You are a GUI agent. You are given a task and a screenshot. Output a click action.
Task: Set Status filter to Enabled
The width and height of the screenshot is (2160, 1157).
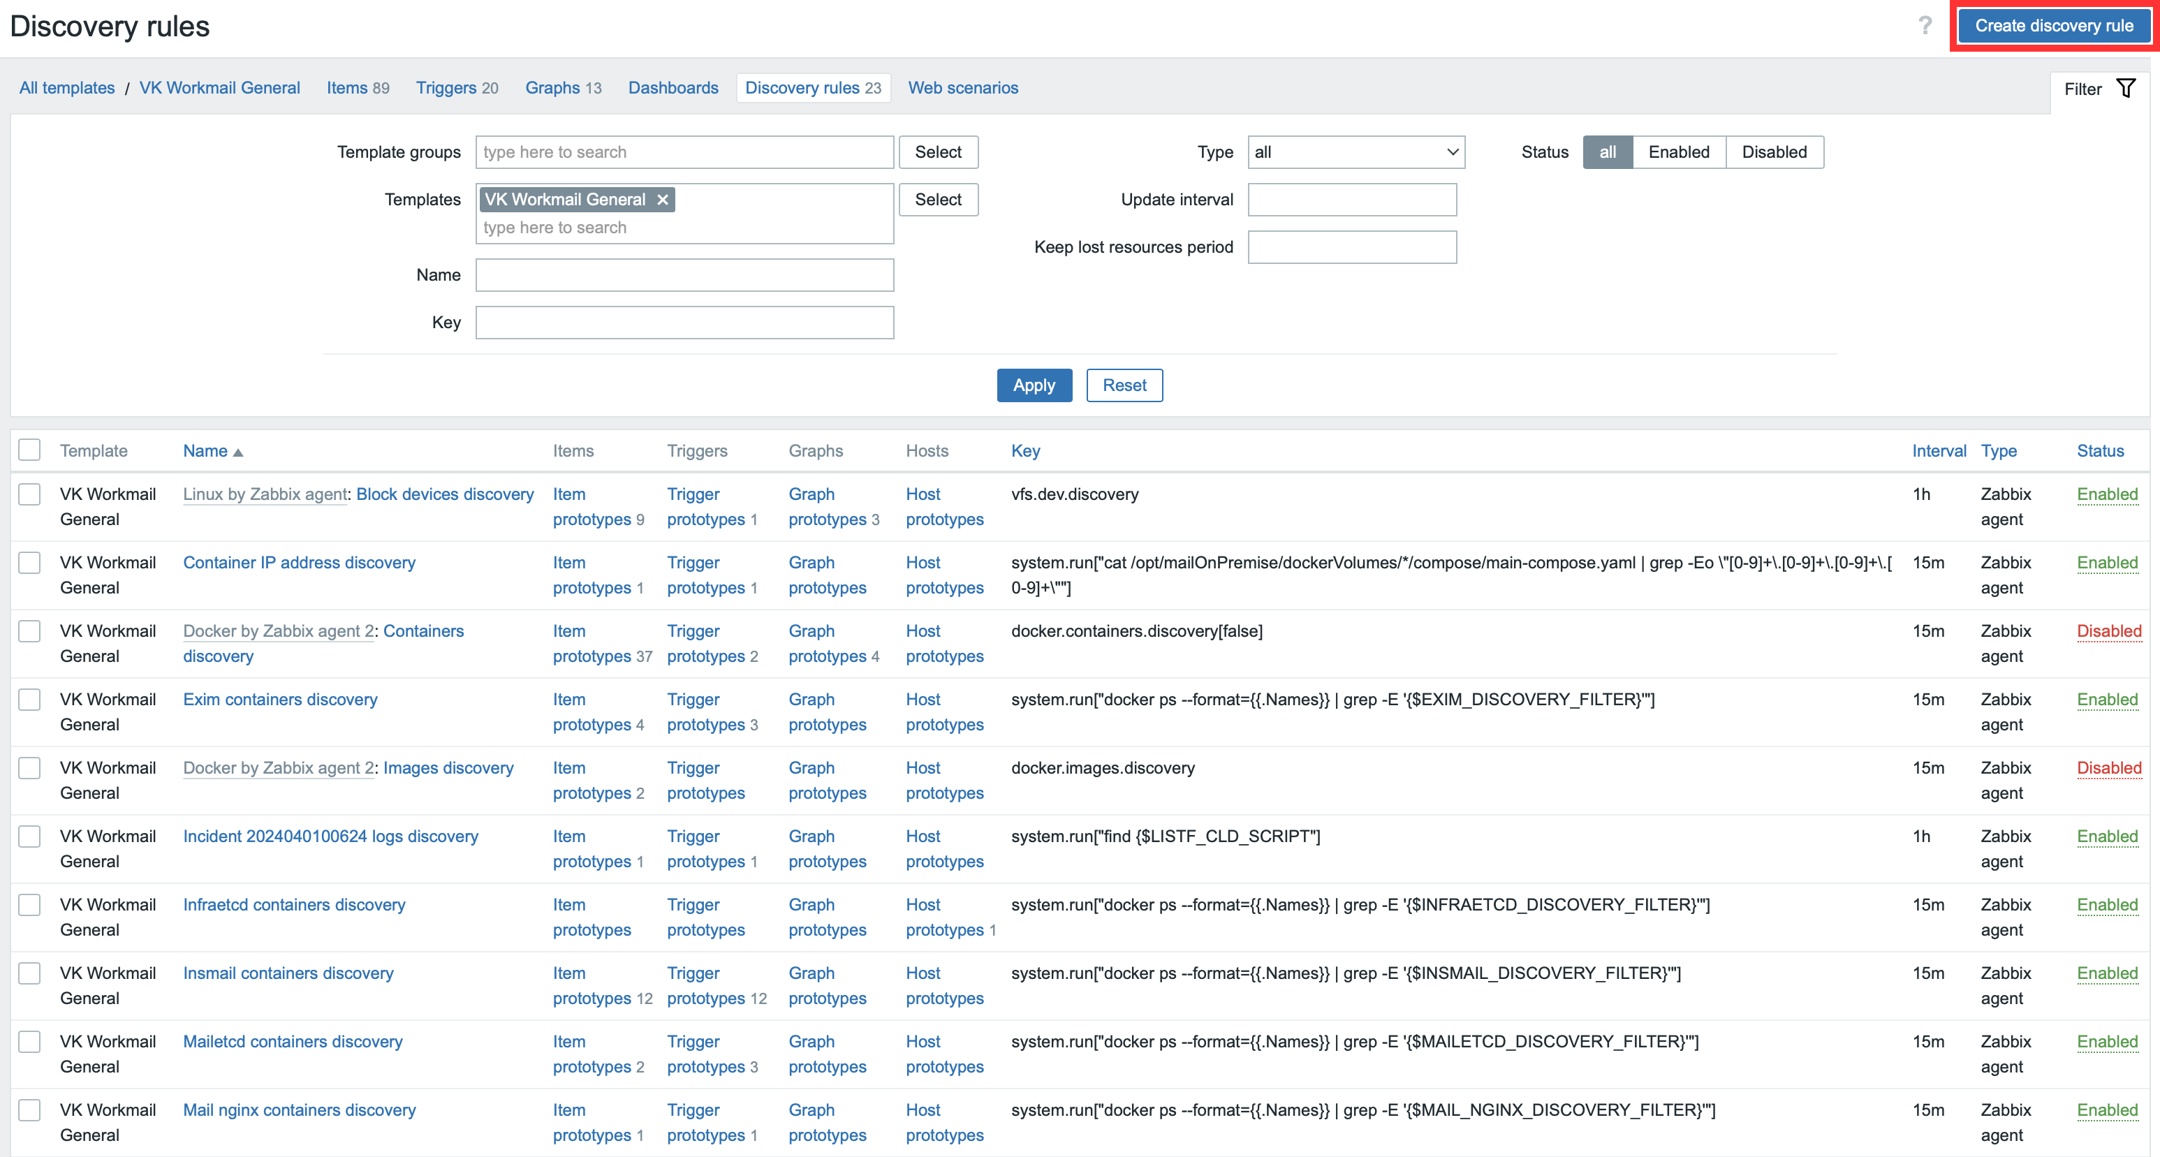[x=1678, y=152]
